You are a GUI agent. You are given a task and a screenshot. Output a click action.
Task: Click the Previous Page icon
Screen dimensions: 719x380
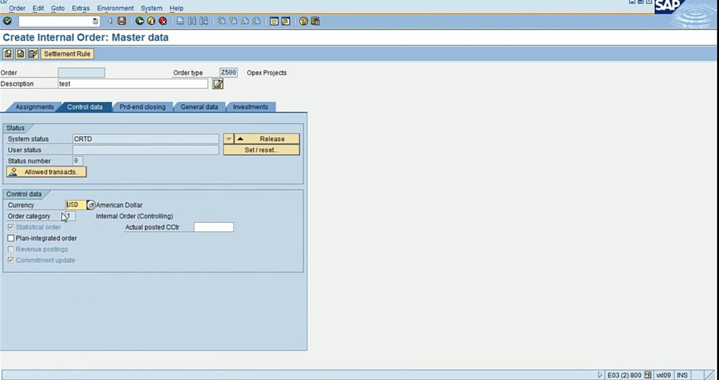[233, 21]
